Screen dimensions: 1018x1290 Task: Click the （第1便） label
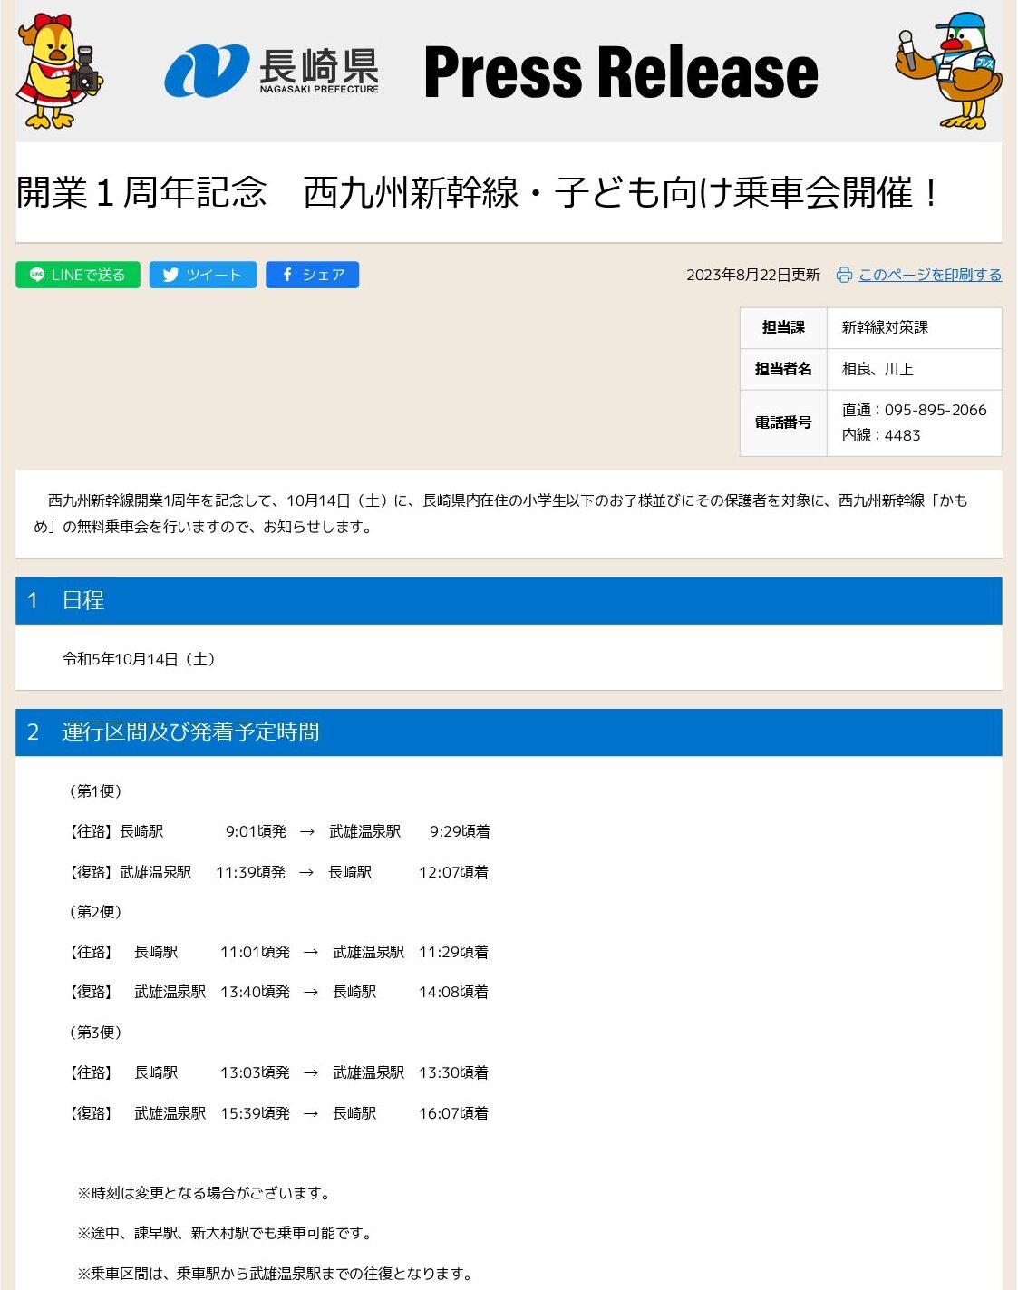[95, 791]
